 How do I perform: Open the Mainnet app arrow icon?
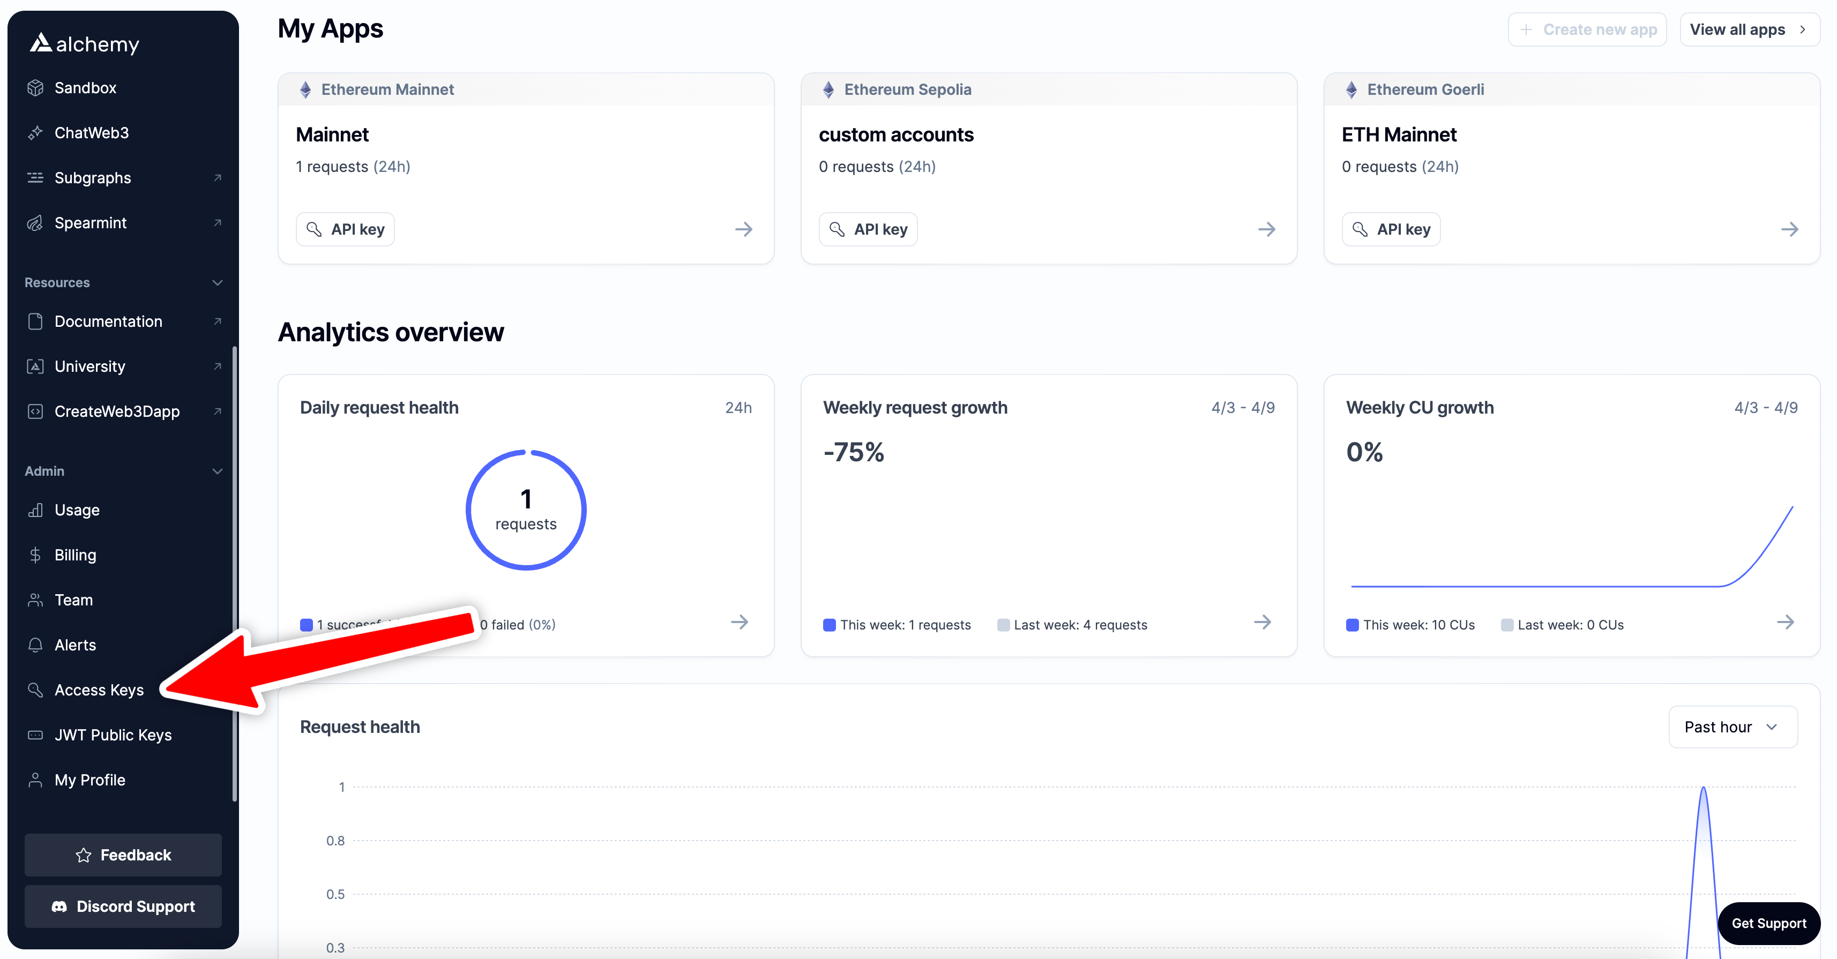point(743,229)
